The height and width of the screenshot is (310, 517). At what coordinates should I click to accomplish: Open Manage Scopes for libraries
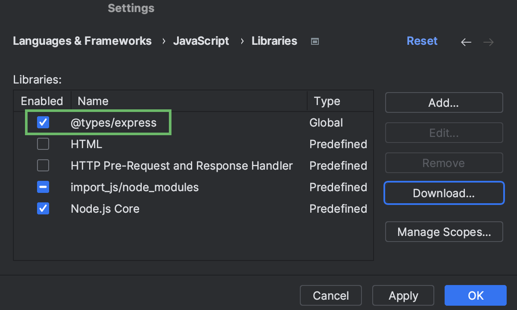tap(444, 232)
